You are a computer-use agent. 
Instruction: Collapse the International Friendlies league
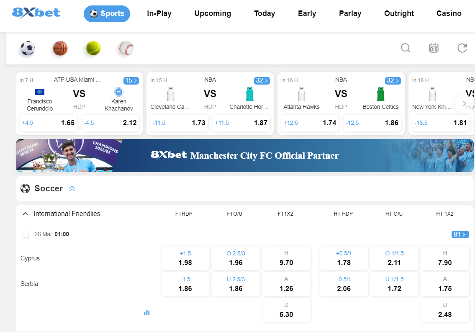pos(26,214)
